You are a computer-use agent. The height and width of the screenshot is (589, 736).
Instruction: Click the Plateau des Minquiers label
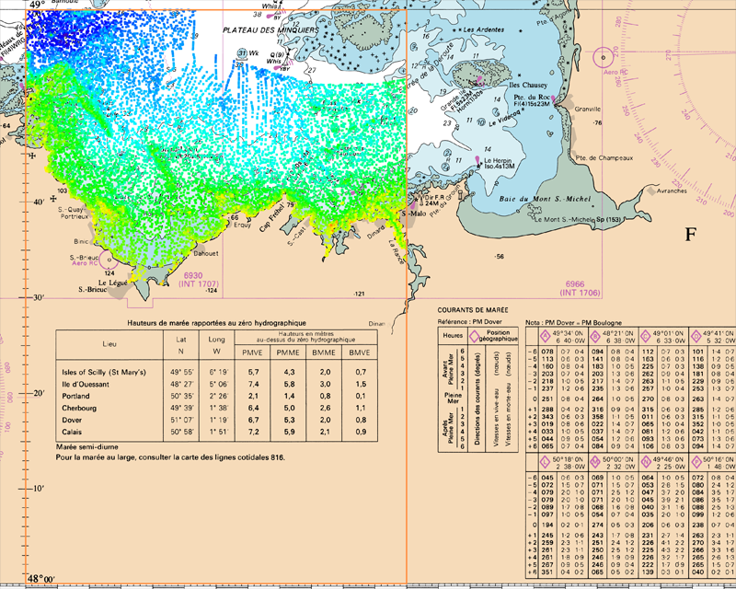coord(270,30)
